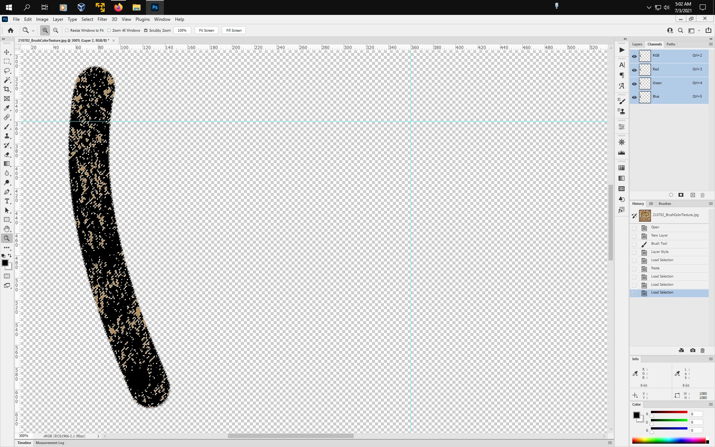
Task: Open the Zoom tool preset dropdown arrow
Action: tap(33, 31)
